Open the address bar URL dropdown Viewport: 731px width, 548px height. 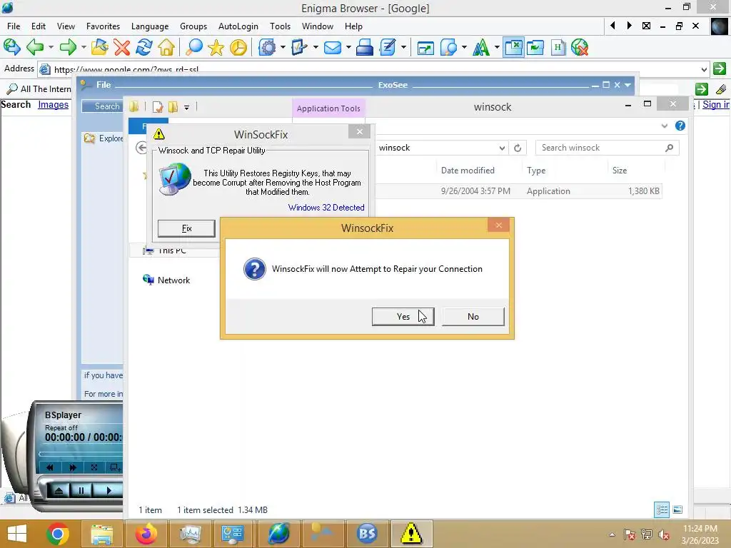coord(703,69)
